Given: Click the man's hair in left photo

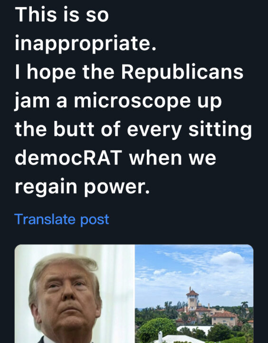Looking at the screenshot, I should (x=62, y=262).
